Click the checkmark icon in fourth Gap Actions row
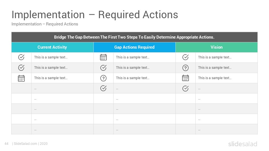Viewport: 269px width, 151px height. click(103, 88)
